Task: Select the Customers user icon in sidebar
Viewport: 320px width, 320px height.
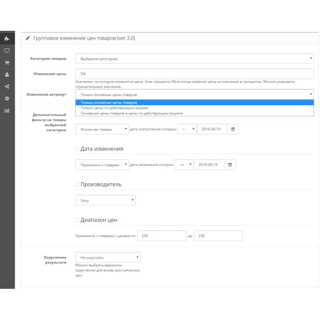Action: coord(7,74)
